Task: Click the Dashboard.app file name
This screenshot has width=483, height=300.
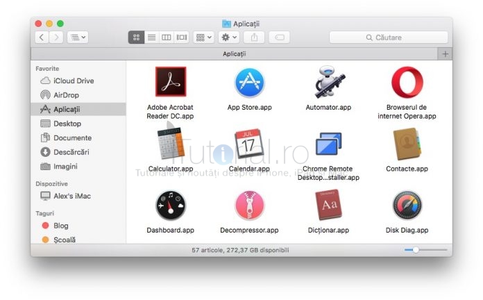Action: pyautogui.click(x=170, y=230)
